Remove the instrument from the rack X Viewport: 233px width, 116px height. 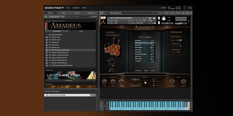tap(189, 17)
